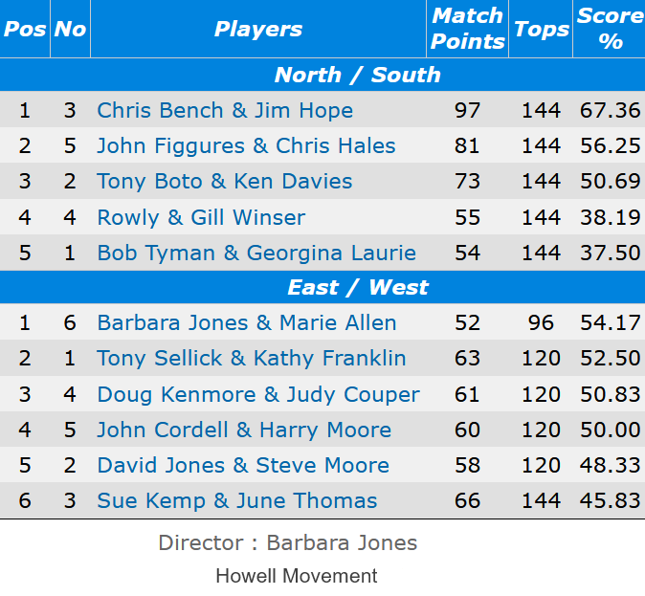645x596 pixels.
Task: Click the Score % column header
Action: 610,29
